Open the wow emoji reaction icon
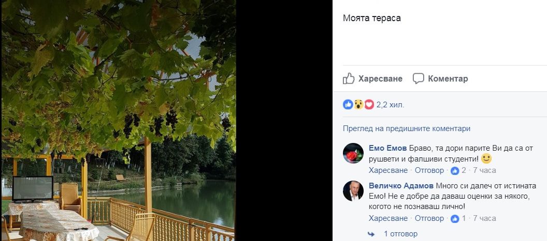The image size is (547, 241). click(x=358, y=104)
